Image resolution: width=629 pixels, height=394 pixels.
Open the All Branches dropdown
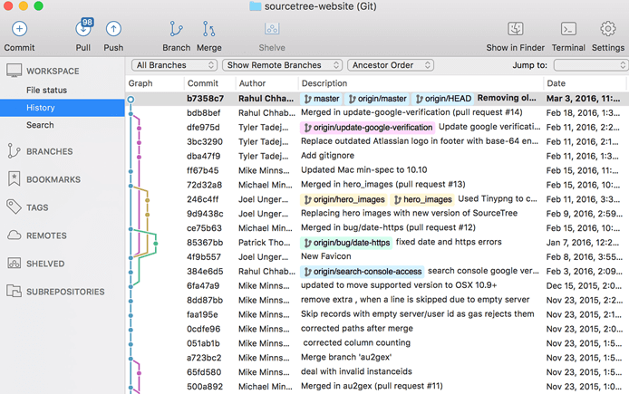(175, 65)
